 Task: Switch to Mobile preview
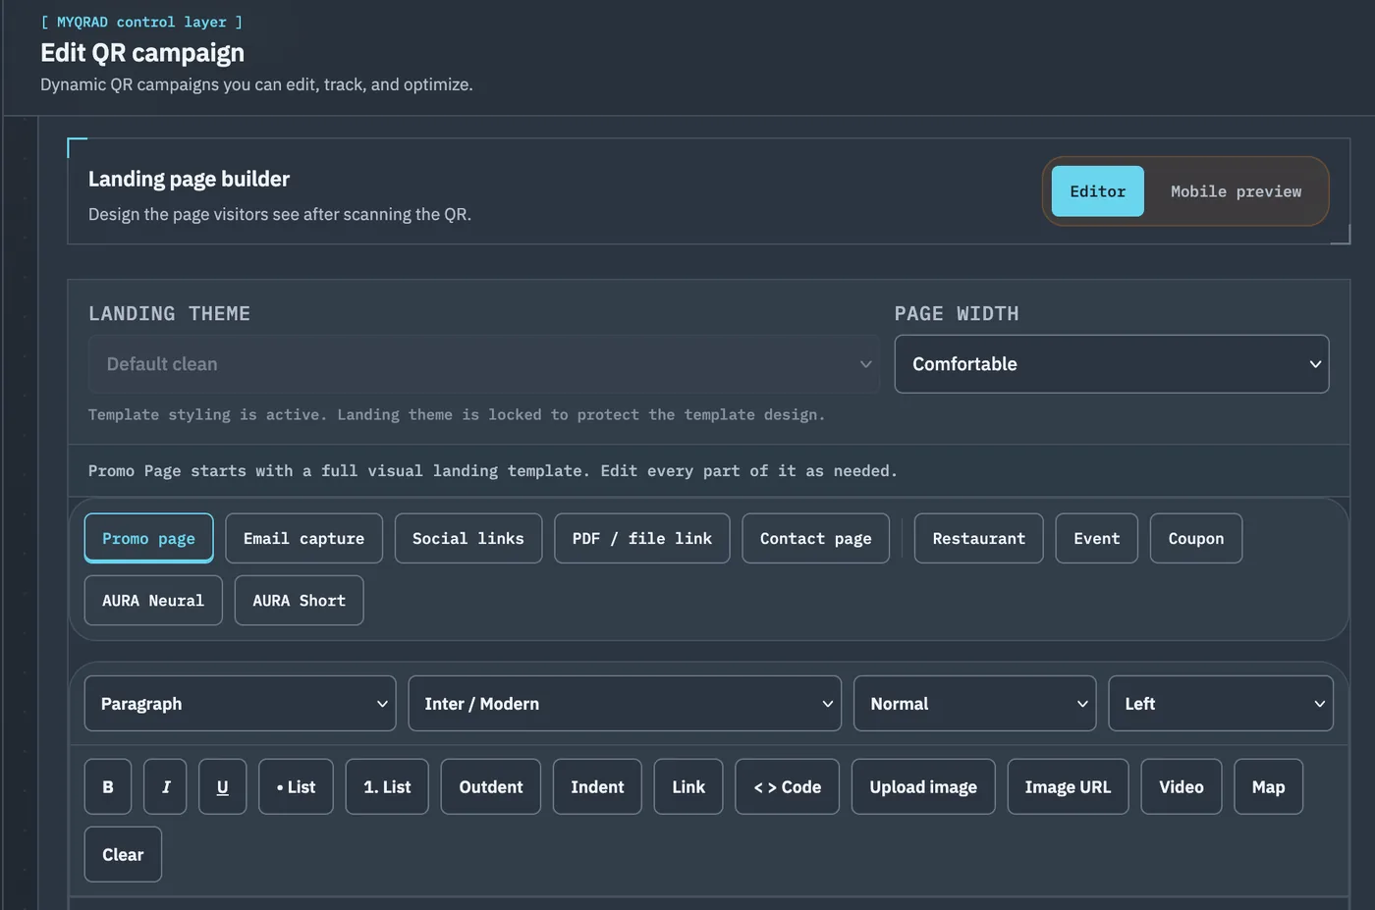click(x=1236, y=191)
